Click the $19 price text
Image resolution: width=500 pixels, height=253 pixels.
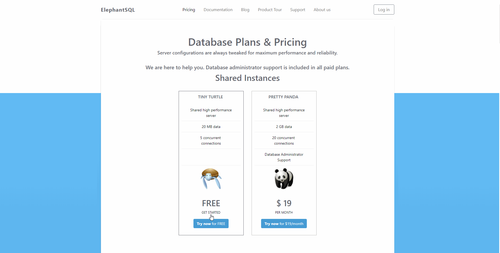[284, 203]
